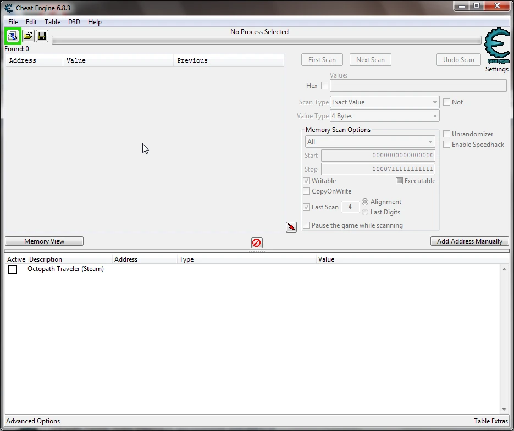The width and height of the screenshot is (514, 431).
Task: Open the Edit menu
Action: click(x=31, y=22)
